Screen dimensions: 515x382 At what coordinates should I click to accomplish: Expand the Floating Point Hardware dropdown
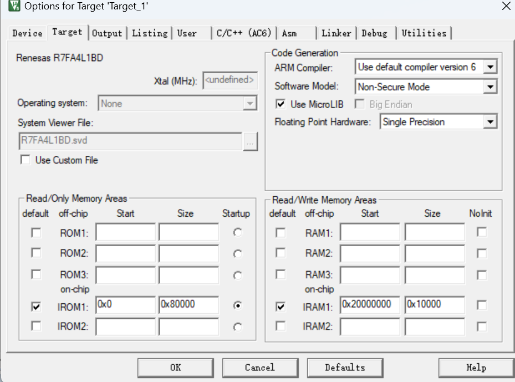[x=491, y=122]
